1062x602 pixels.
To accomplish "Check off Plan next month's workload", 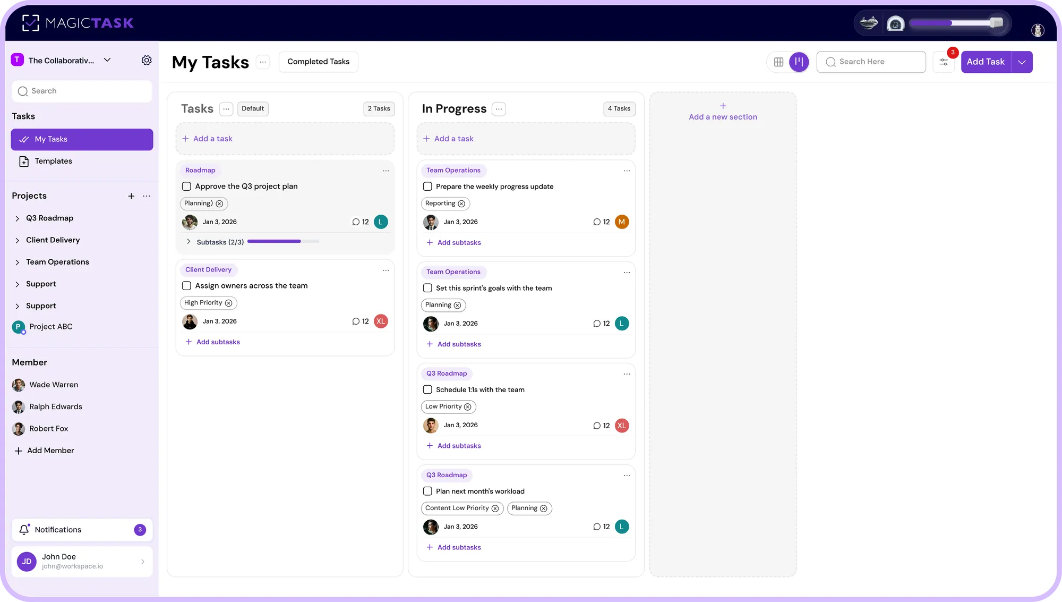I will point(427,491).
